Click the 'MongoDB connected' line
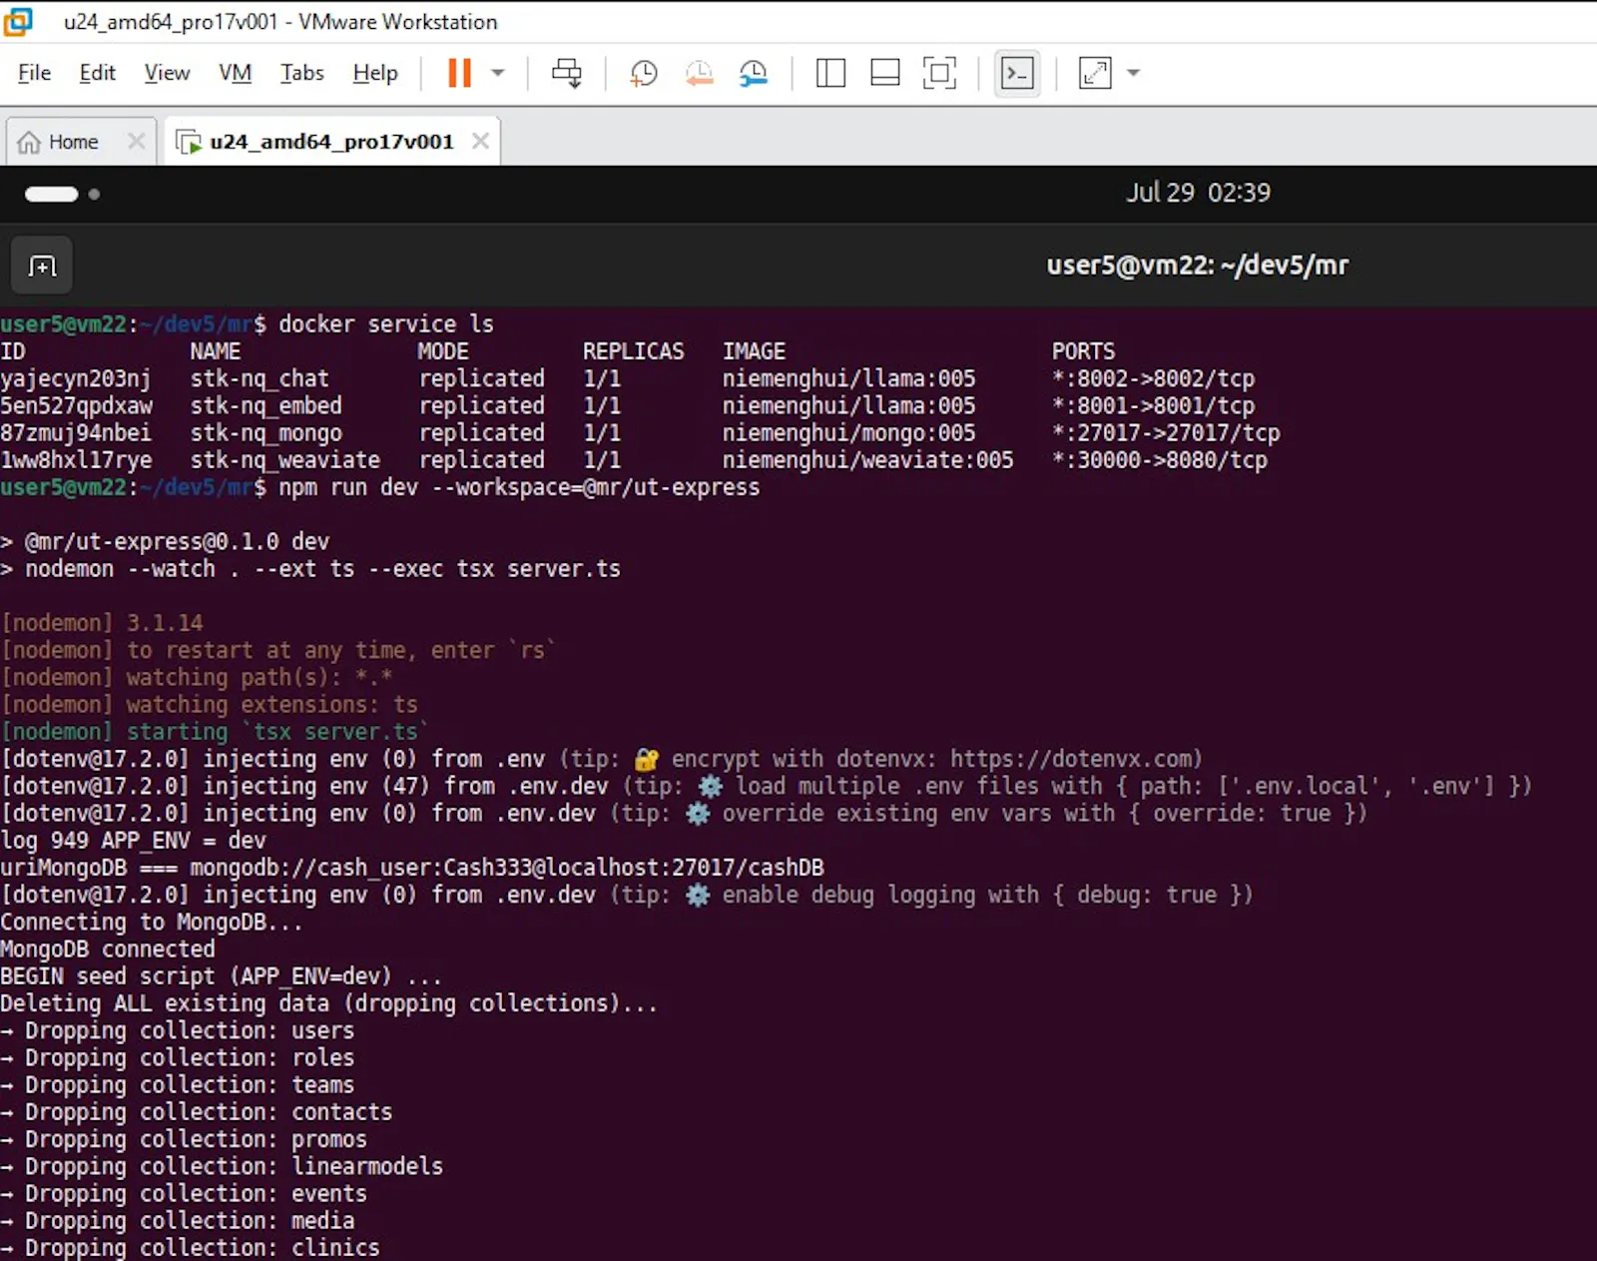The height and width of the screenshot is (1261, 1597). (x=108, y=948)
